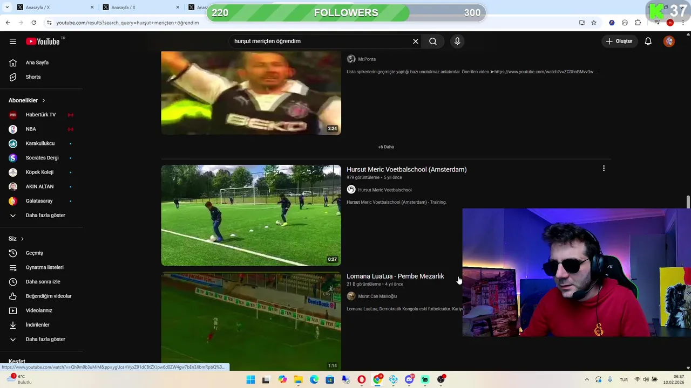Screen dimensions: 691x388
Task: Open Discord from taskbar
Action: tap(409, 379)
